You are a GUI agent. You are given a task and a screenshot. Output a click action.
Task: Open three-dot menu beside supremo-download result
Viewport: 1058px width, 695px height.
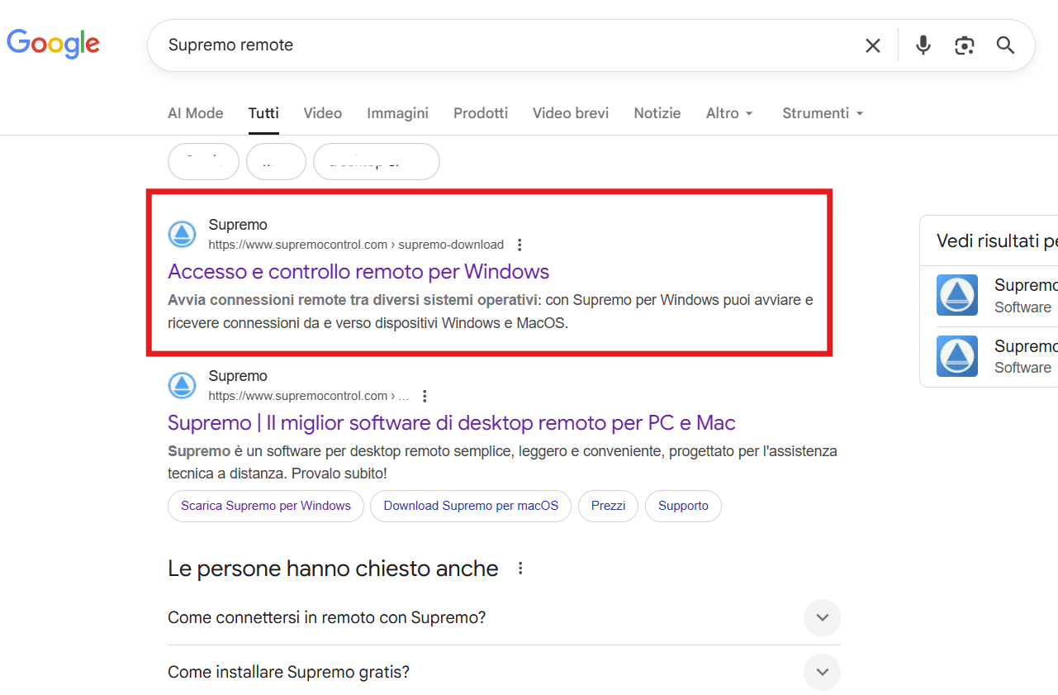[520, 245]
